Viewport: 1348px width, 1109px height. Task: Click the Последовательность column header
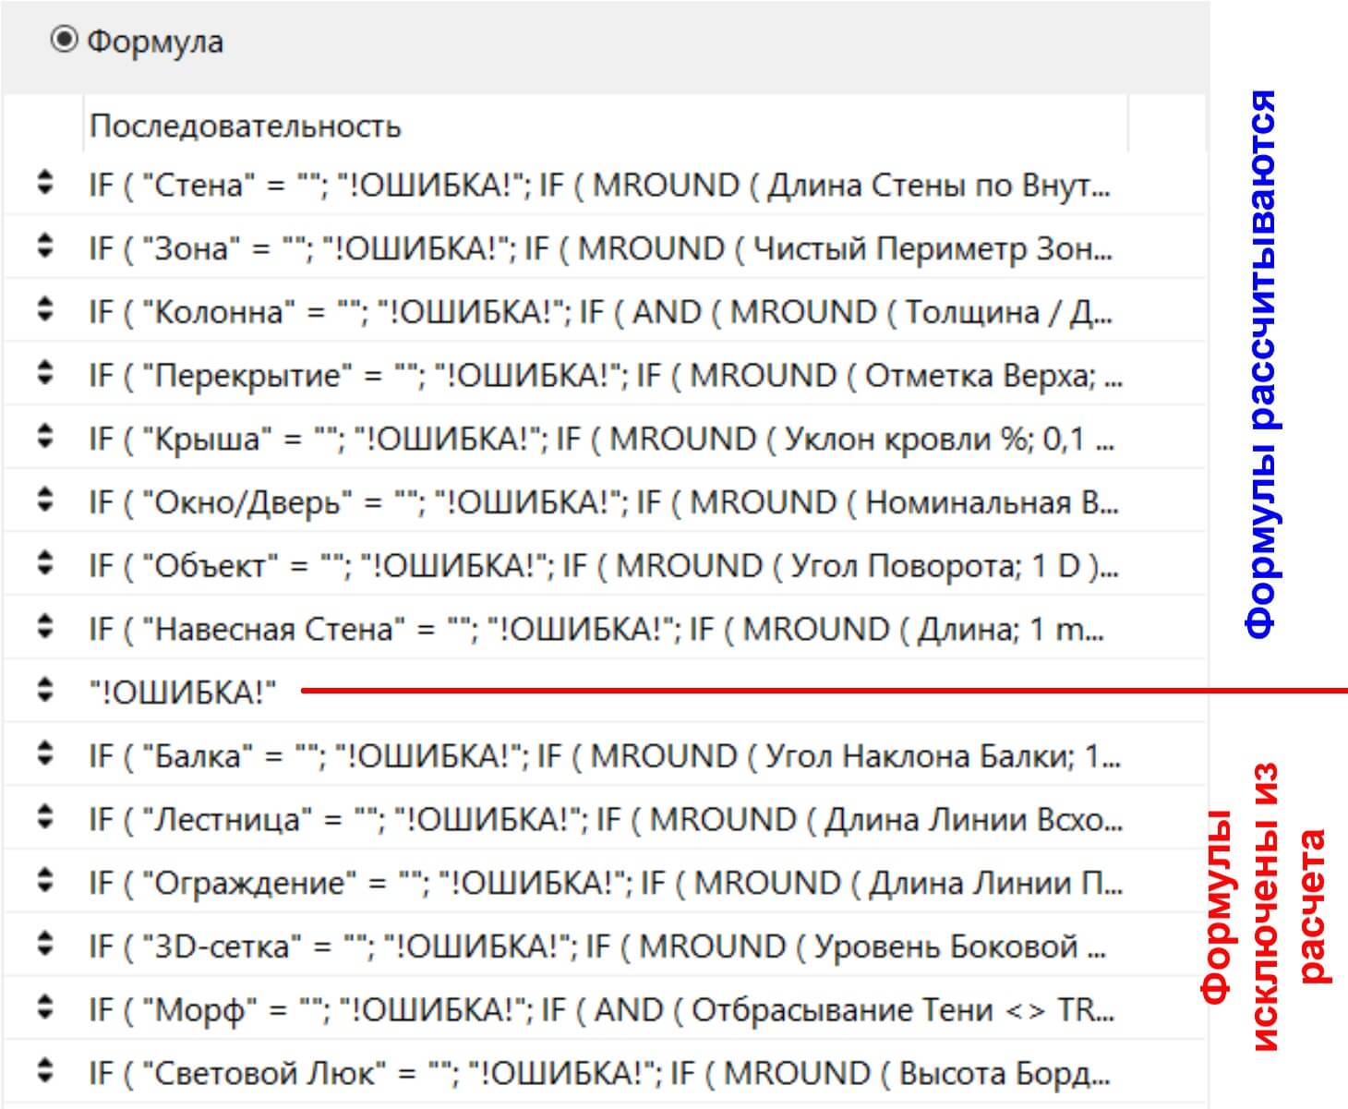606,126
